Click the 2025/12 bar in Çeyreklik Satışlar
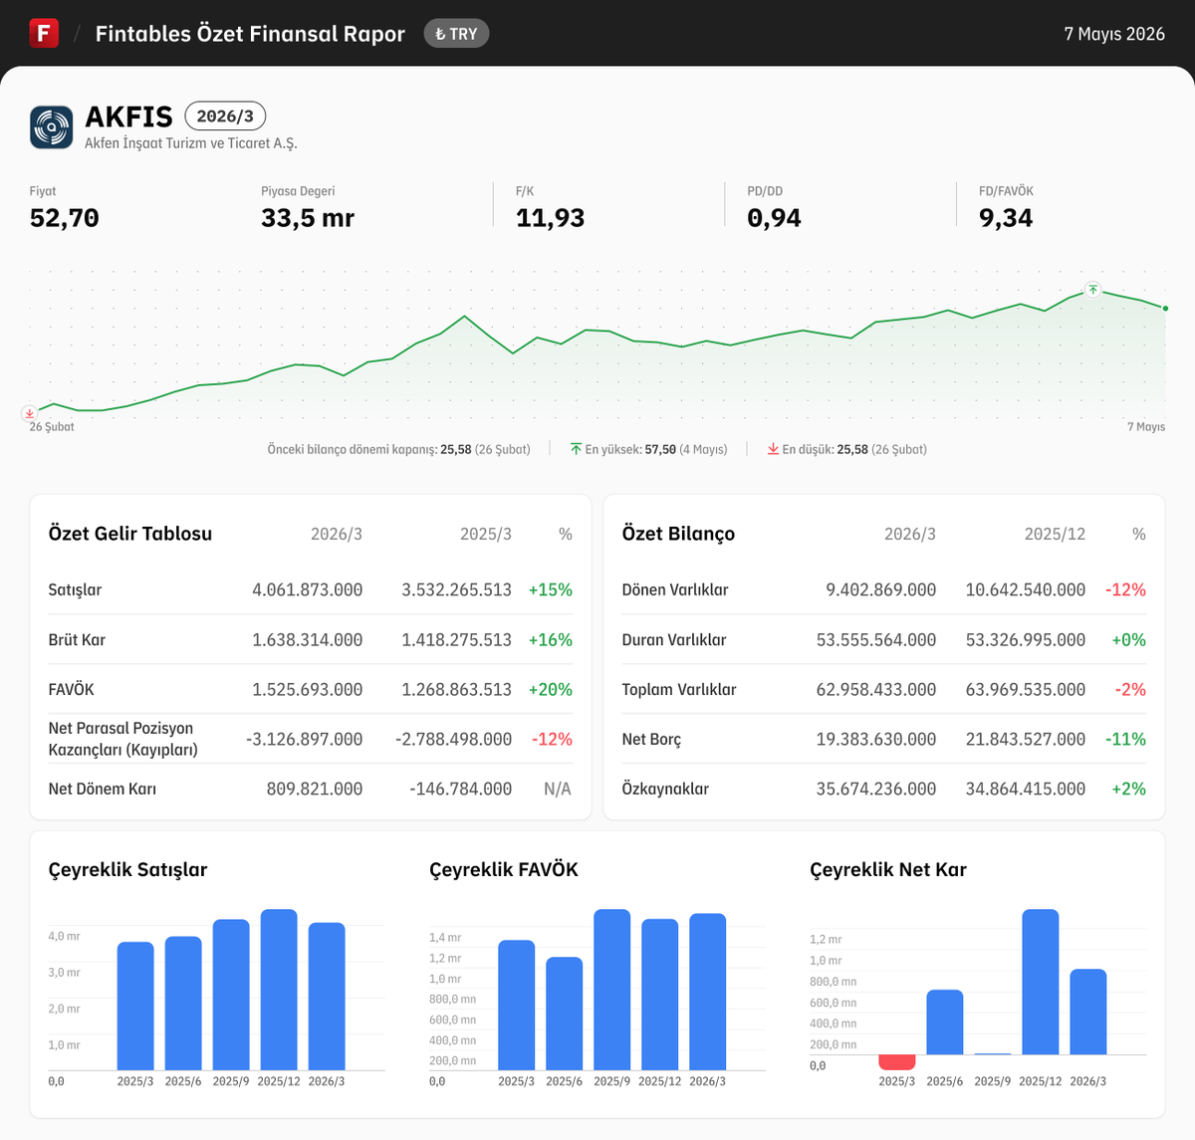Viewport: 1195px width, 1140px height. coord(279,990)
